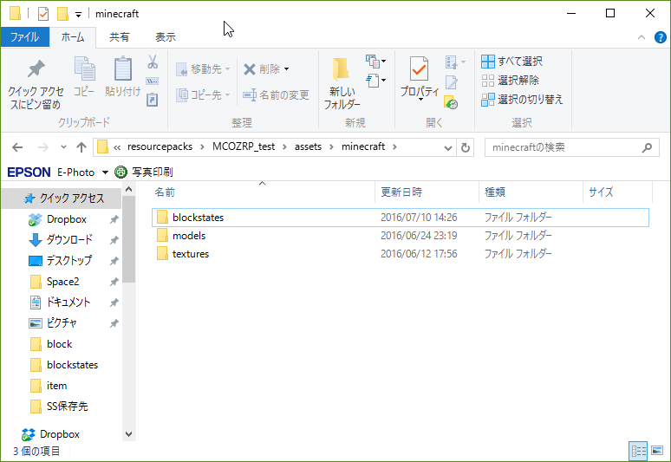Viewport: 671px width, 462px height.
Task: Open SS保存先 folder in navigation pane
Action: (67, 407)
